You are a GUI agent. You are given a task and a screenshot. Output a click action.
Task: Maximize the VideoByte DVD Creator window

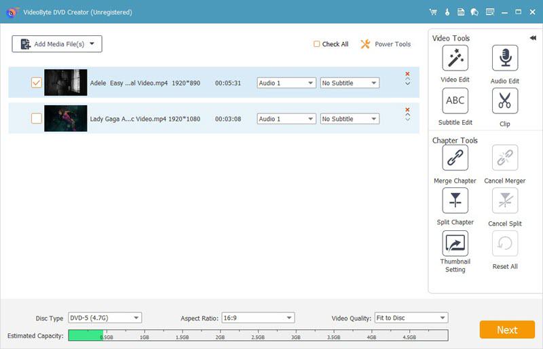point(519,12)
